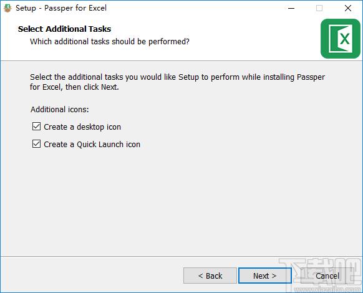The height and width of the screenshot is (293, 363).
Task: Click the 'Select Additional Tasks' heading
Action: point(64,29)
